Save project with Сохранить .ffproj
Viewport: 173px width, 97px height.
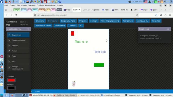click(x=68, y=21)
